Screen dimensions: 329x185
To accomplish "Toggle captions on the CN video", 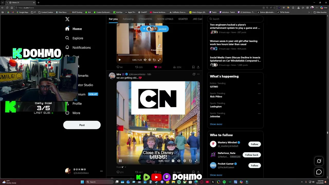I will [x=173, y=161].
